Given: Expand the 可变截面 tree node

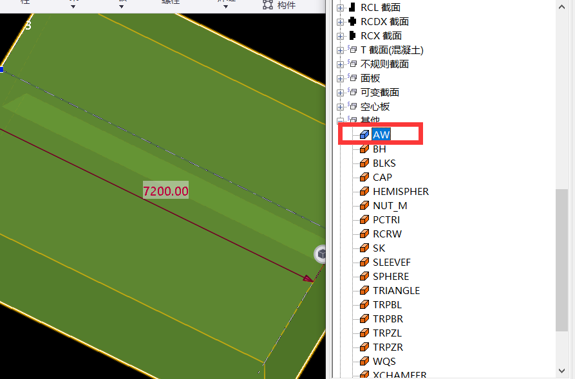Looking at the screenshot, I should coord(341,93).
